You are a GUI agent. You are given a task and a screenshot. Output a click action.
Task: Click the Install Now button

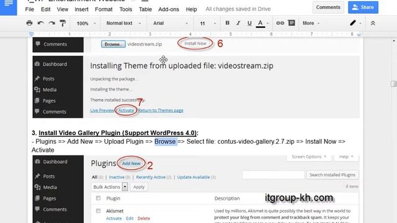pyautogui.click(x=195, y=43)
